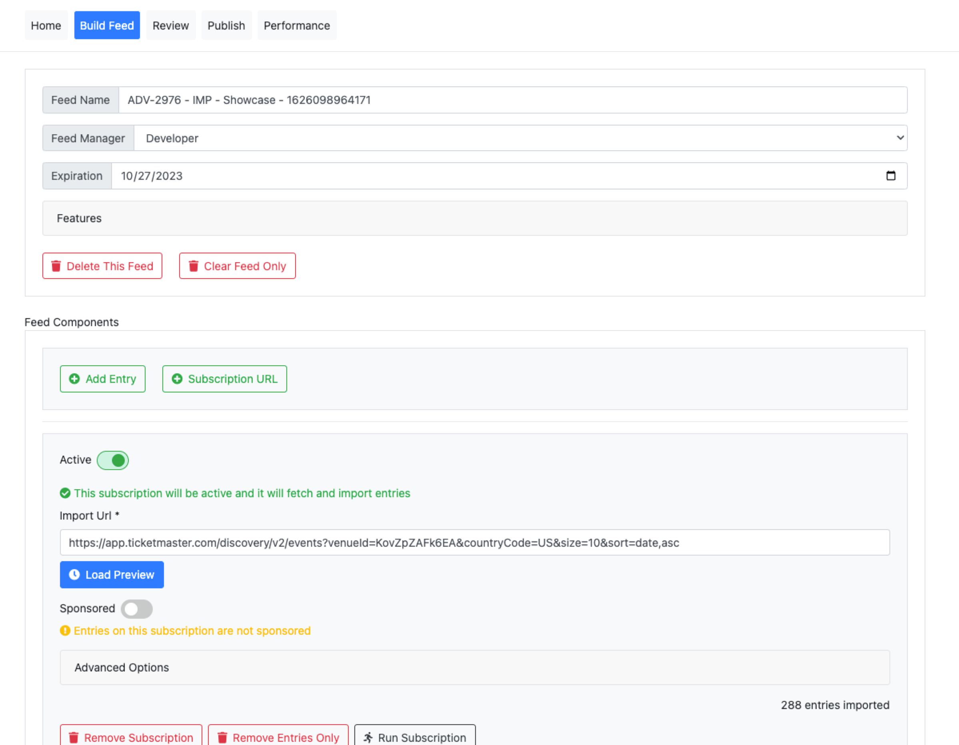Click trash icon on Clear Feed Only
Screen dimensions: 959x745
point(194,266)
